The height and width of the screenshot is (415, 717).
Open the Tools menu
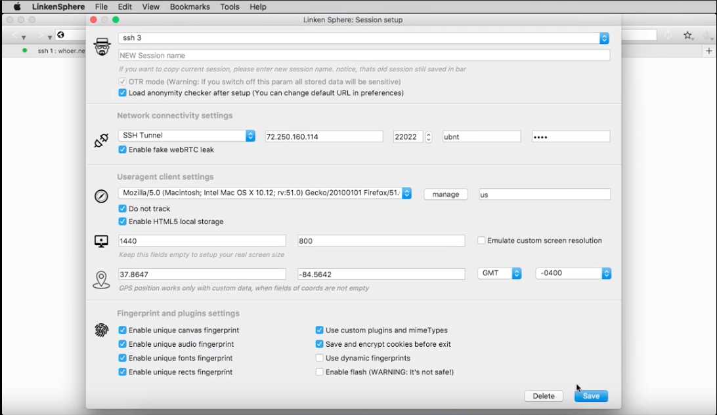point(230,7)
